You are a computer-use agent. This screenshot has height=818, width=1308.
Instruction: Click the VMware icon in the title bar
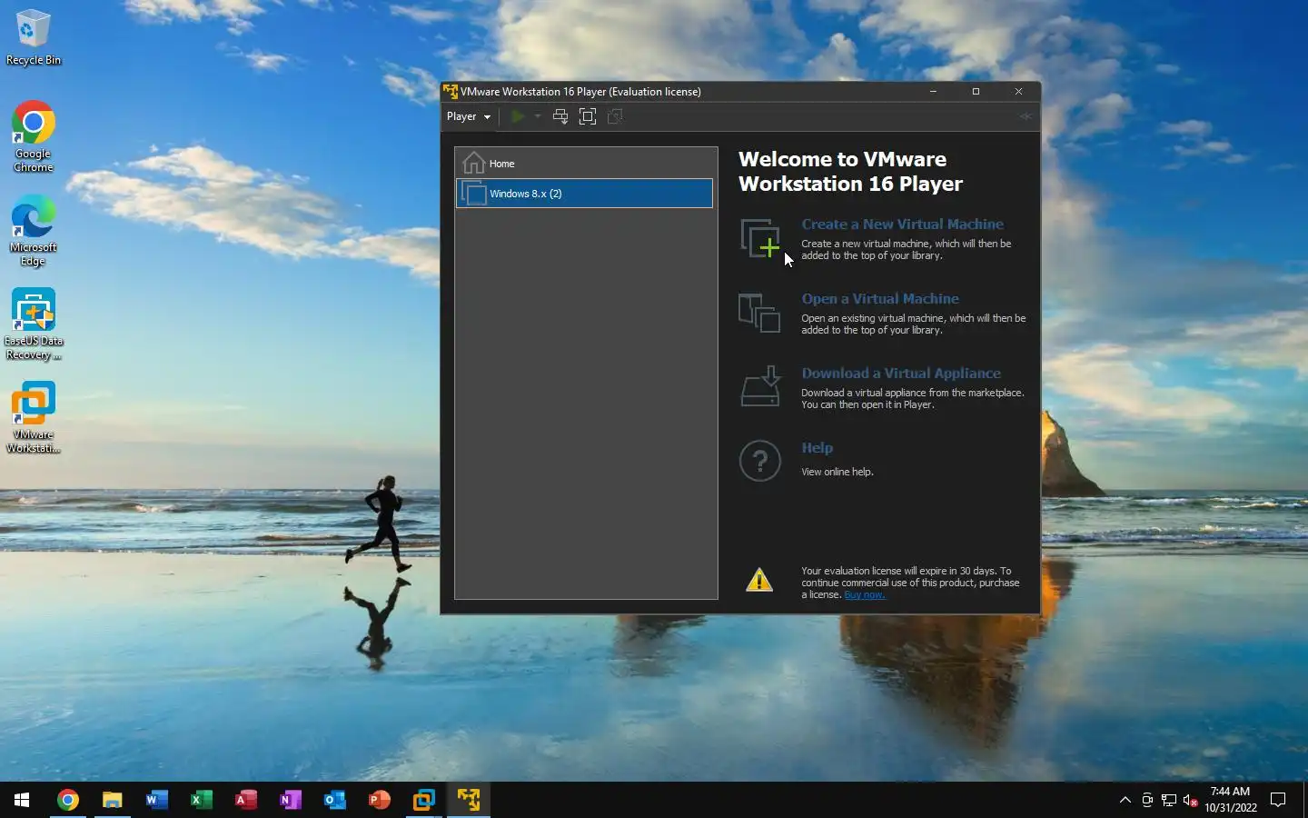click(x=451, y=91)
